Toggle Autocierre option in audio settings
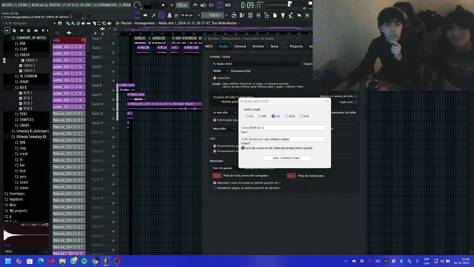Viewport: 474px width, 267px height. tap(215, 78)
